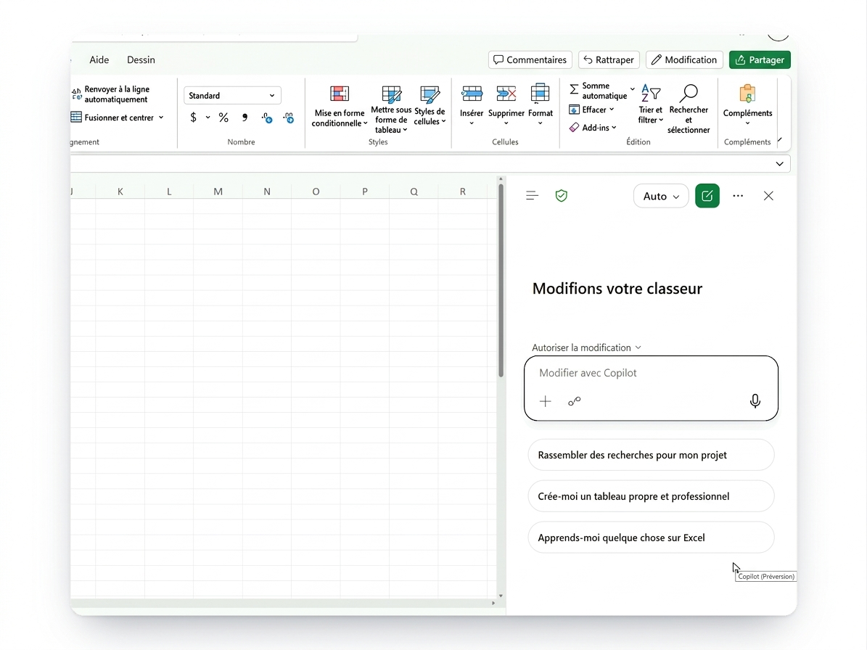This screenshot has width=867, height=650.
Task: Apply percent style format
Action: (223, 118)
